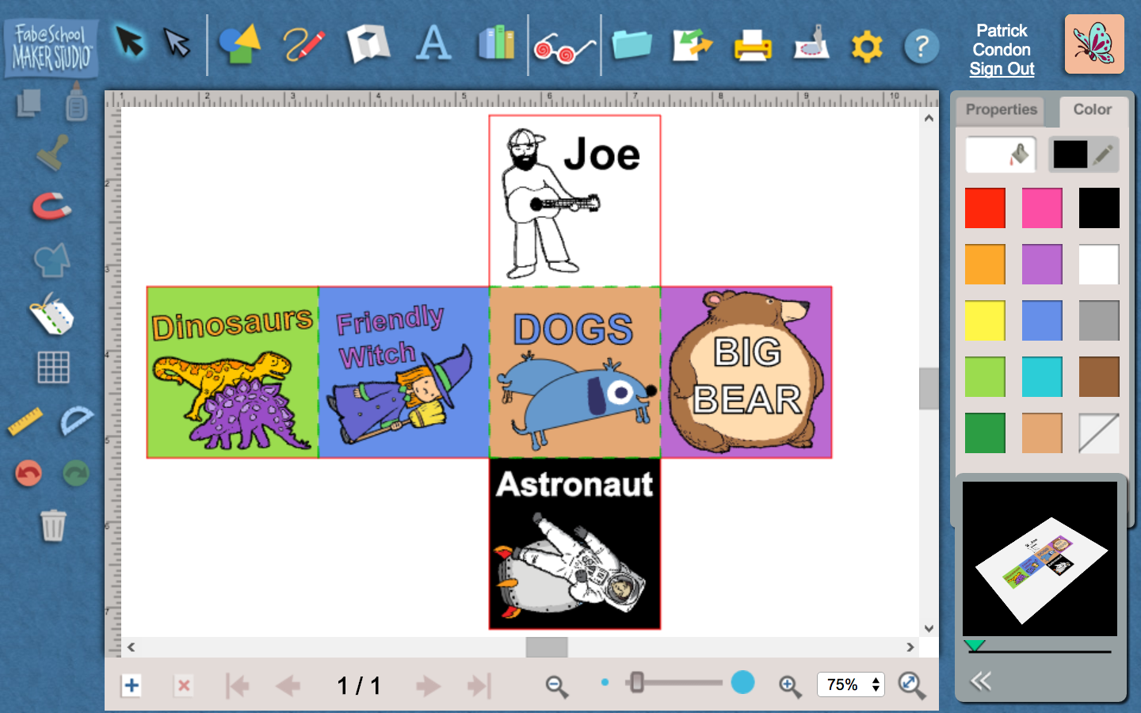
Task: Select the stroke color pencil box
Action: pyautogui.click(x=1084, y=154)
